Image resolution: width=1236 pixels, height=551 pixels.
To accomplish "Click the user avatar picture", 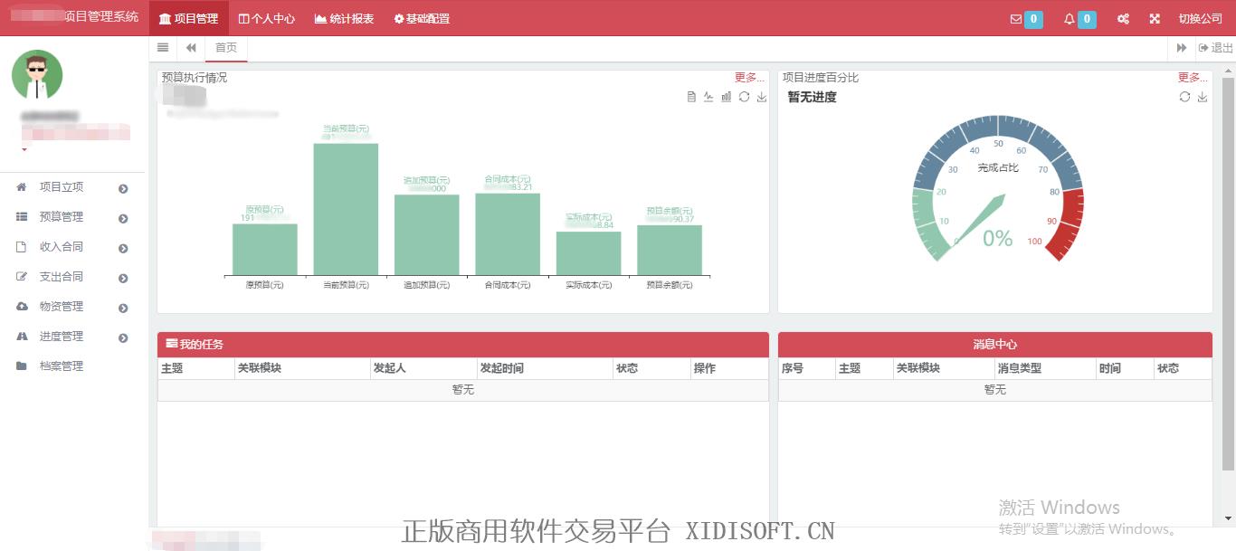I will pos(37,75).
